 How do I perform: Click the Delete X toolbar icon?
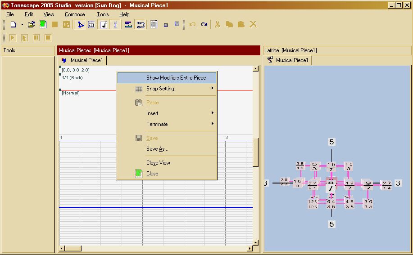[x=253, y=24]
